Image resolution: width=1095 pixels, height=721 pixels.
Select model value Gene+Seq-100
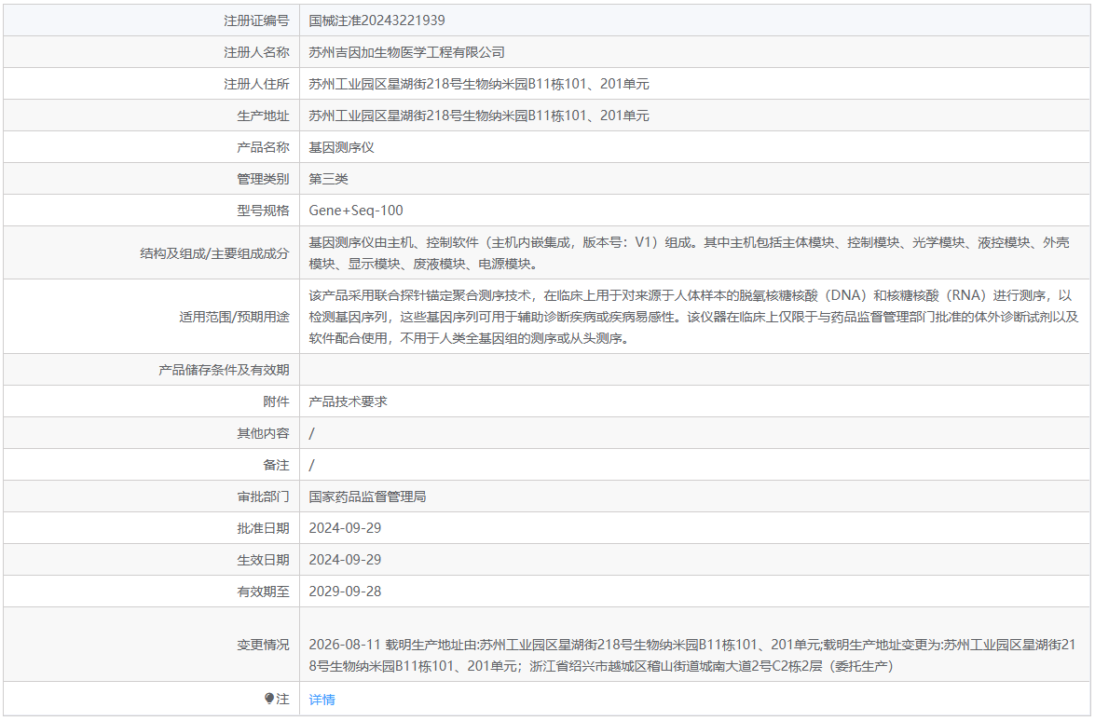click(355, 211)
